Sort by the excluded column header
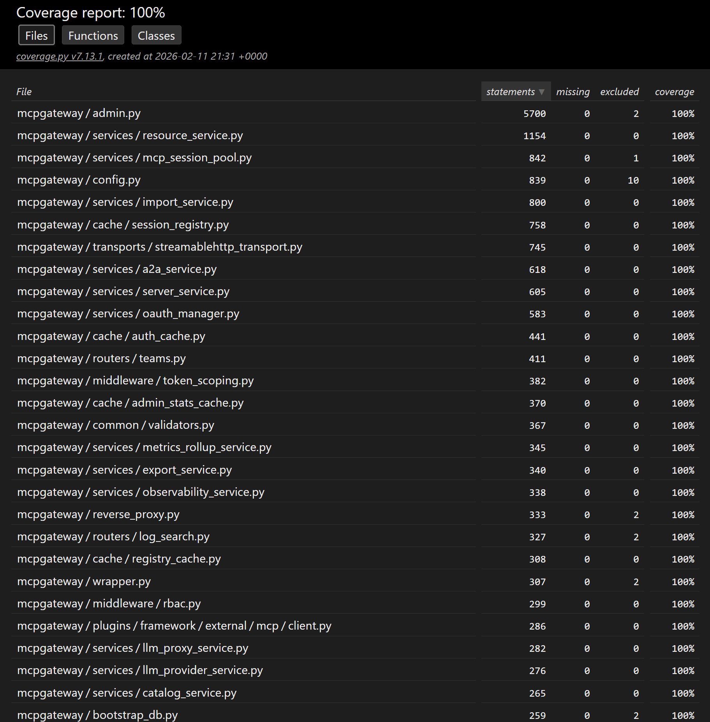 tap(619, 92)
